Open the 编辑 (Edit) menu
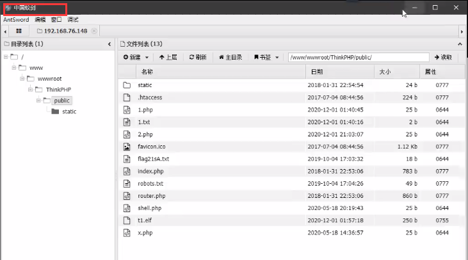 (40, 20)
